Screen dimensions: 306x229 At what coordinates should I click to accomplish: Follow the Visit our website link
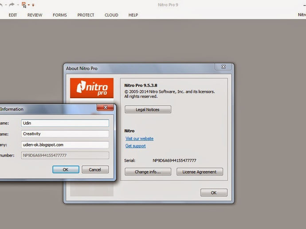pyautogui.click(x=139, y=138)
